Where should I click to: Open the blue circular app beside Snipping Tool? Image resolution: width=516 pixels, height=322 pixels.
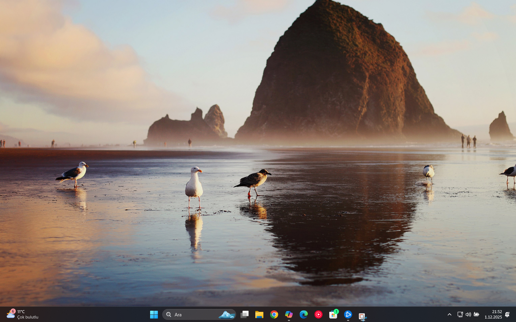[348, 315]
